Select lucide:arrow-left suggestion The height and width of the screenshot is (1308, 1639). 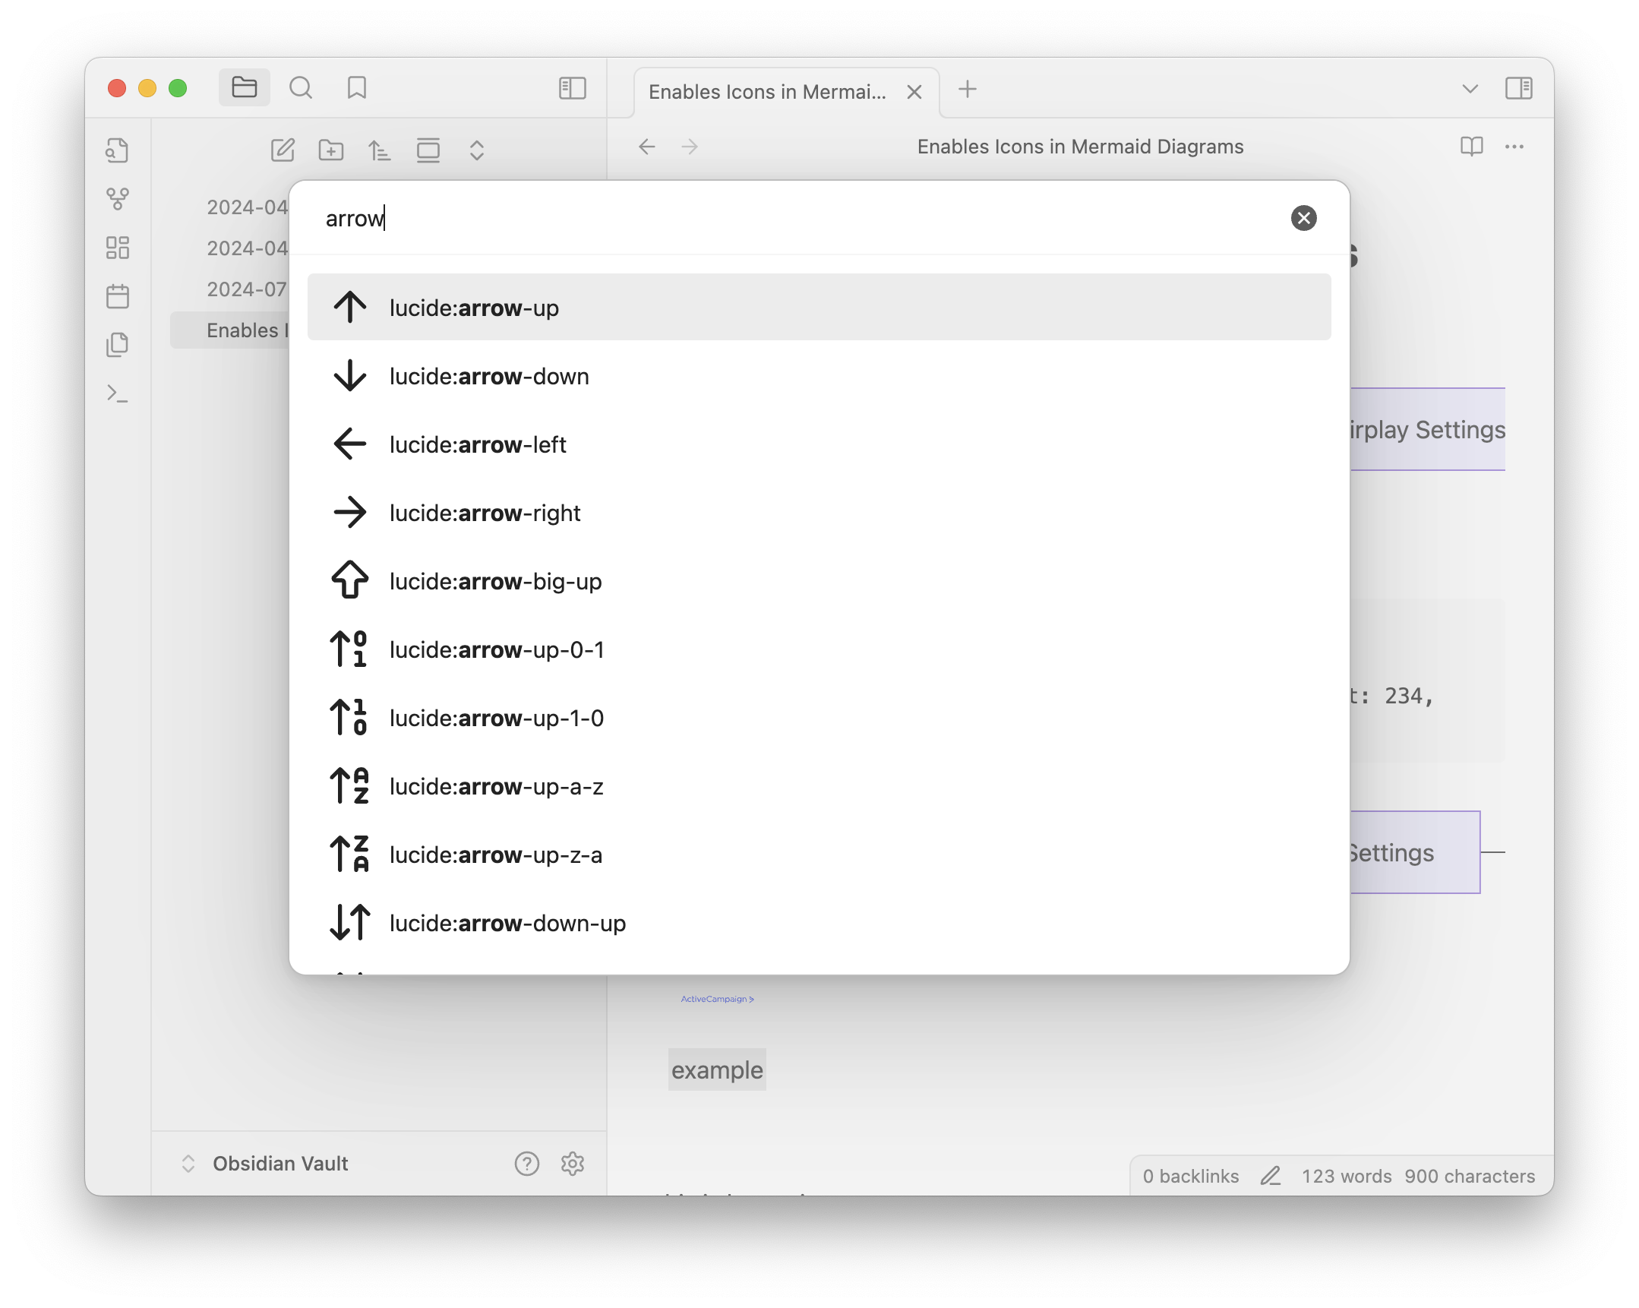(x=819, y=444)
